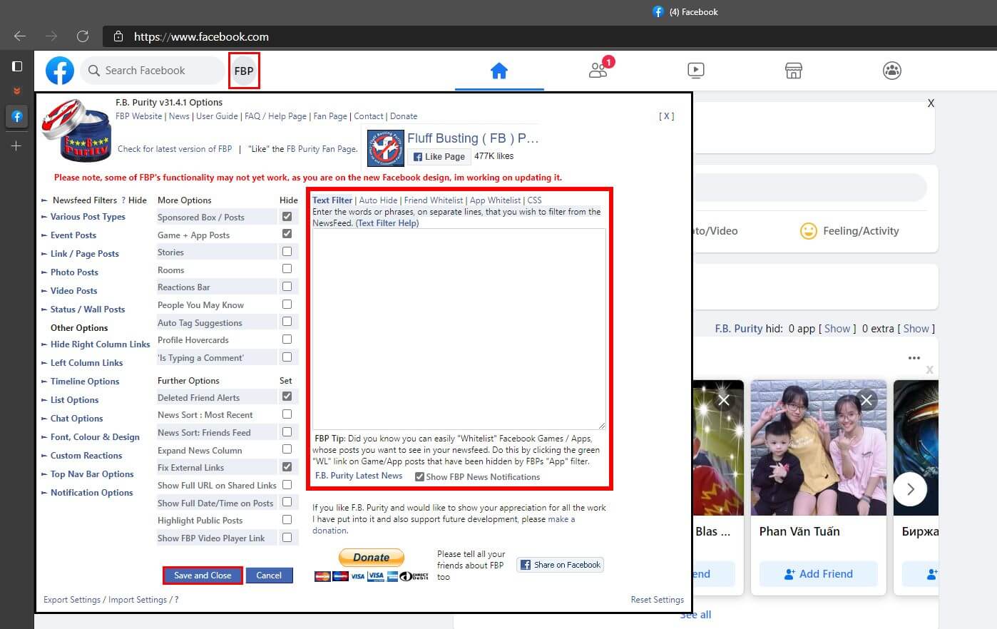The height and width of the screenshot is (629, 997).
Task: Dismiss Phan Văn Tuấn suggestion card
Action: point(866,400)
